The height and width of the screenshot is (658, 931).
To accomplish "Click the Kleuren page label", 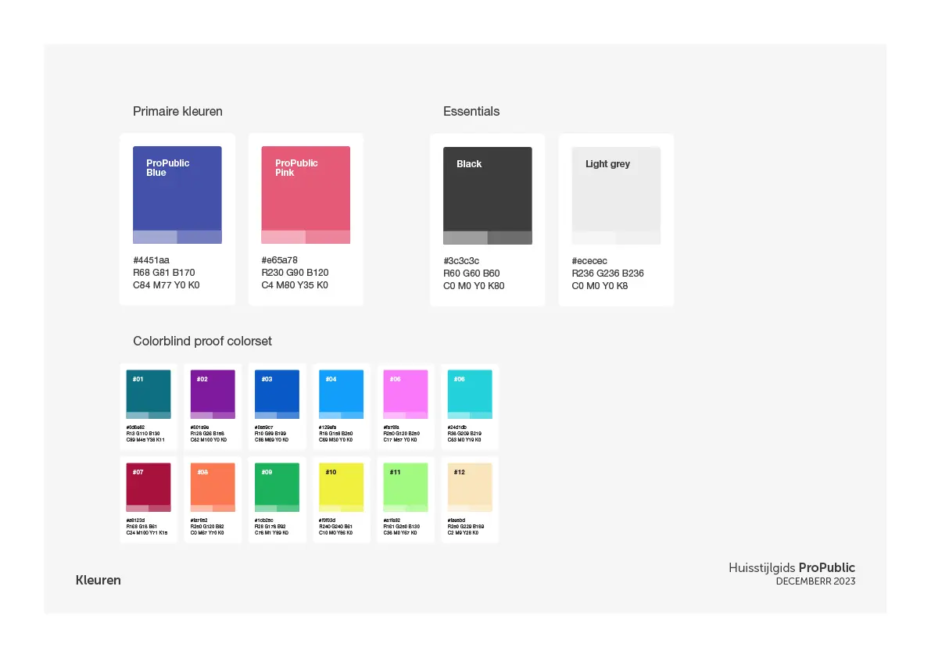I will pos(98,581).
